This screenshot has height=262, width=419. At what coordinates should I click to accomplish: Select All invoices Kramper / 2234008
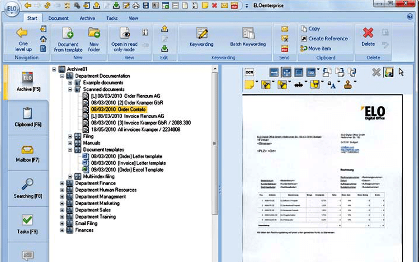click(136, 130)
